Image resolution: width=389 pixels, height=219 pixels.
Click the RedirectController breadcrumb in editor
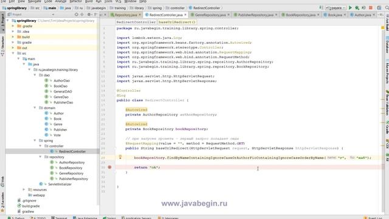click(x=136, y=22)
